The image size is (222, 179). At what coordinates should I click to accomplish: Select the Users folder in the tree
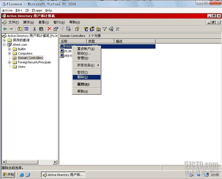tap(22, 67)
